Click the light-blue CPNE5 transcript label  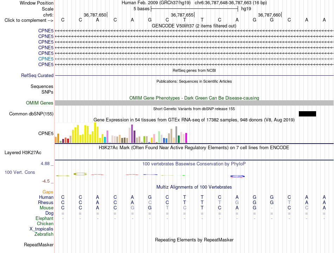click(x=46, y=59)
